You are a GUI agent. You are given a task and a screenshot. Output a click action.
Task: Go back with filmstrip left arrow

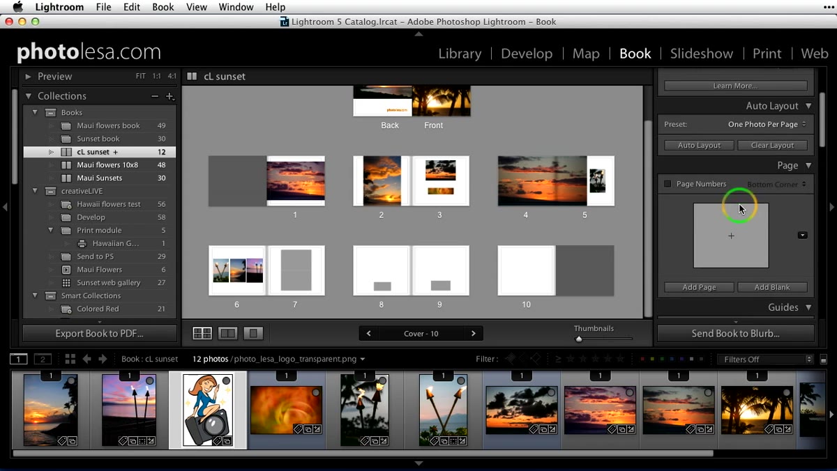tap(86, 360)
